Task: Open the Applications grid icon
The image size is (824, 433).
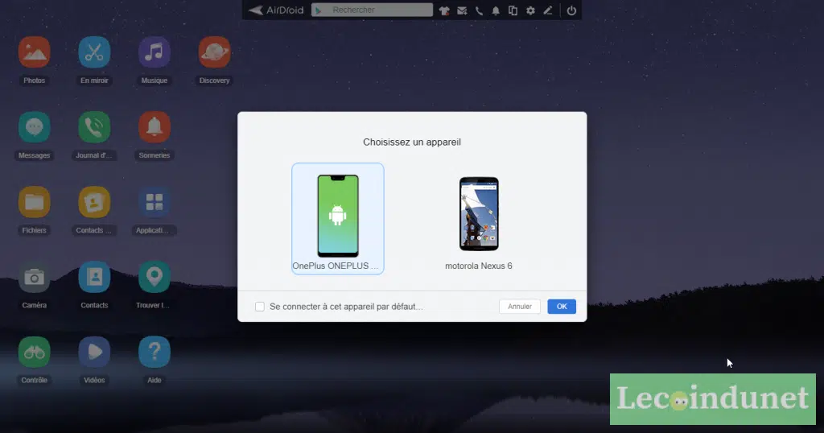Action: click(154, 202)
